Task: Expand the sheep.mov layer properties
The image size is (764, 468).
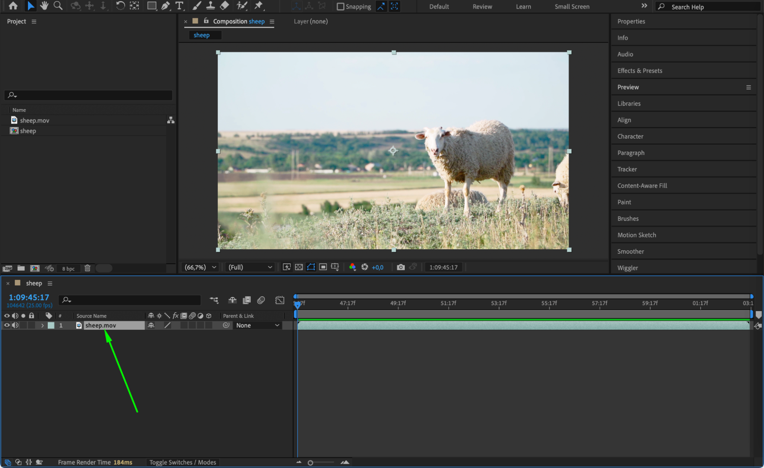Action: click(42, 326)
